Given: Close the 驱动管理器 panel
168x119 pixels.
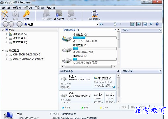Looking at the screenshot, I should point(118,71).
